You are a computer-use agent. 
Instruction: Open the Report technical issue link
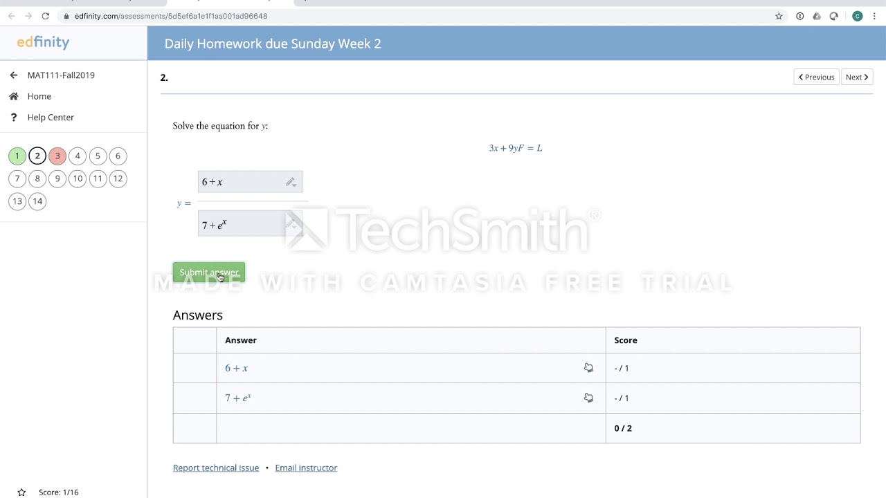pyautogui.click(x=216, y=468)
